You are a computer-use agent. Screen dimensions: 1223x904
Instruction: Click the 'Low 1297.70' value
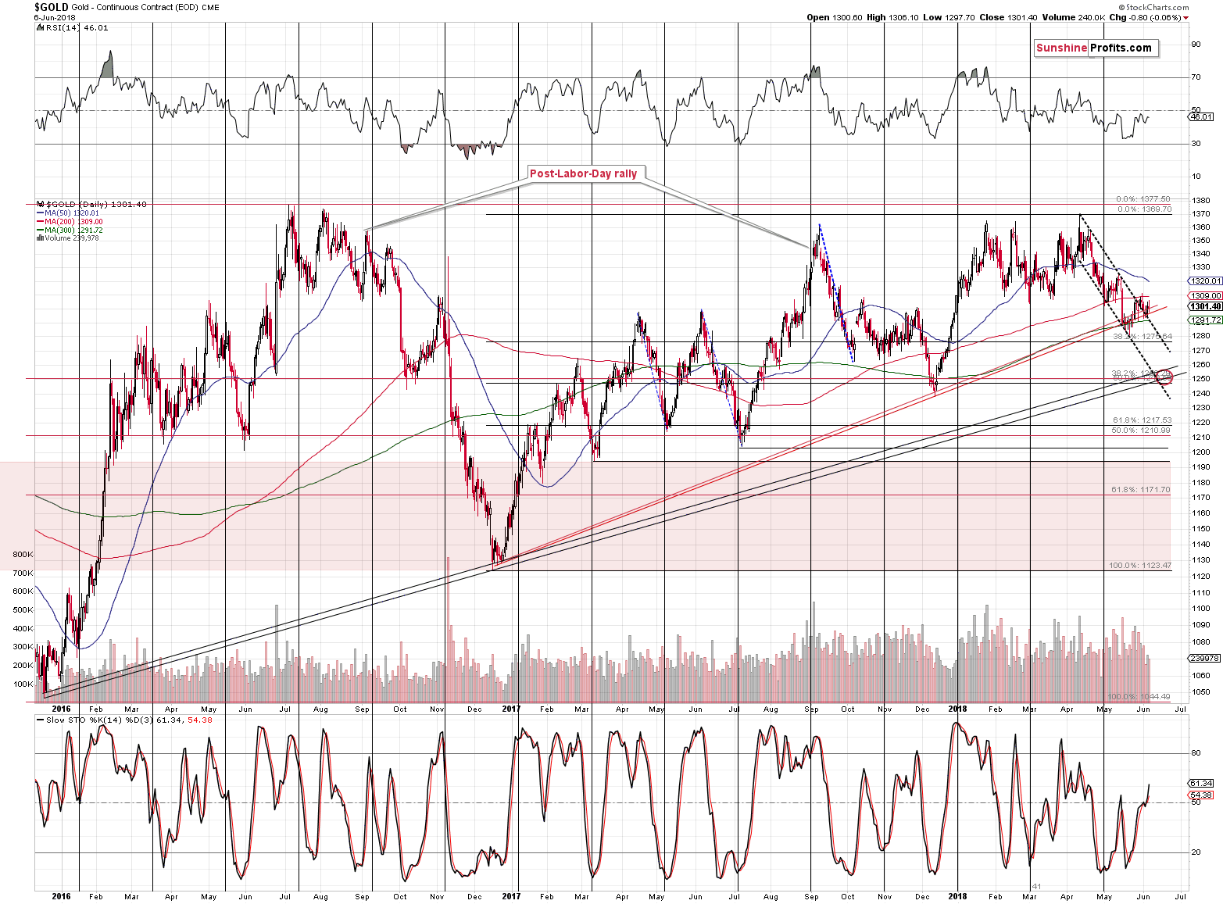(949, 17)
